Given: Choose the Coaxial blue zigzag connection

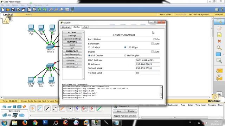Looking at the screenshot, I should (x=77, y=108).
